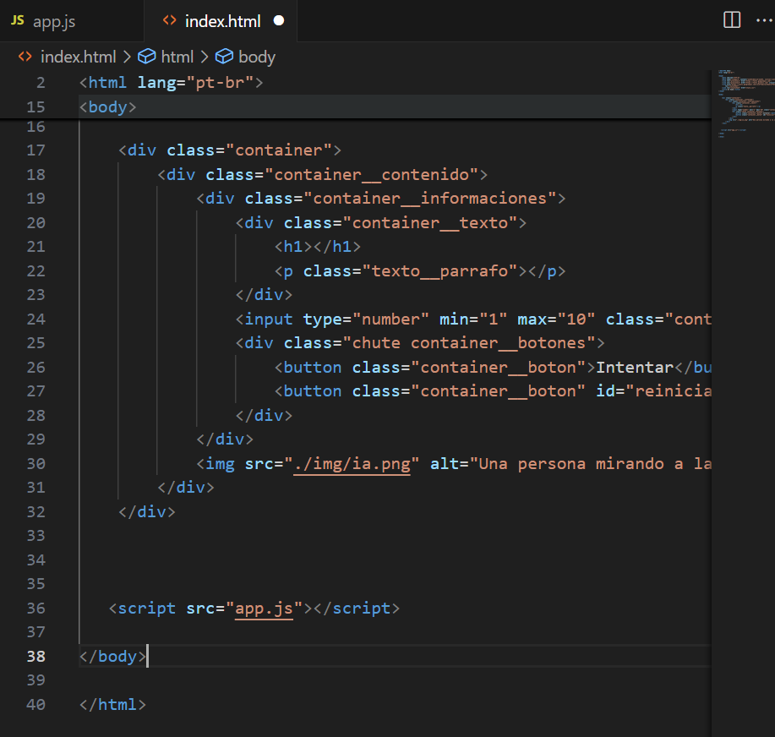775x737 pixels.
Task: Click line number 17 in gutter
Action: 36,150
